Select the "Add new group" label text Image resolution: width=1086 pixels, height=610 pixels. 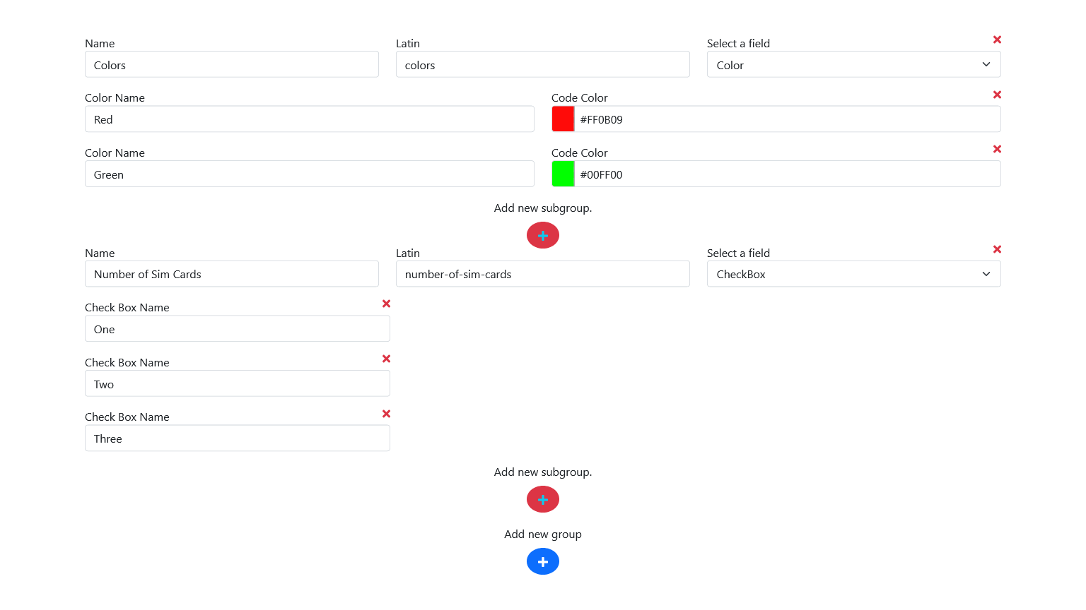click(543, 534)
